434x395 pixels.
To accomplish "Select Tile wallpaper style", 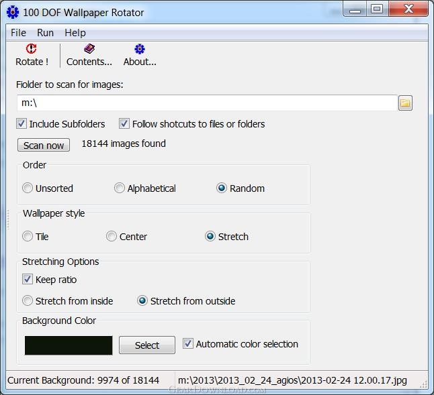I will (28, 236).
